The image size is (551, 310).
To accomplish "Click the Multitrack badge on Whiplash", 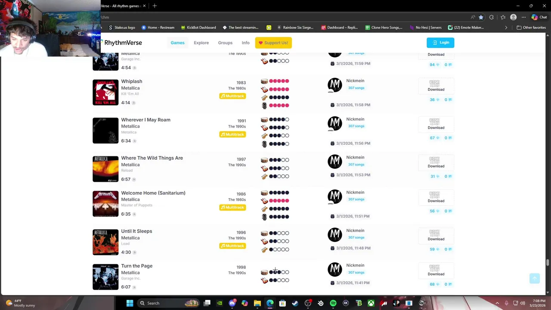I will (232, 96).
